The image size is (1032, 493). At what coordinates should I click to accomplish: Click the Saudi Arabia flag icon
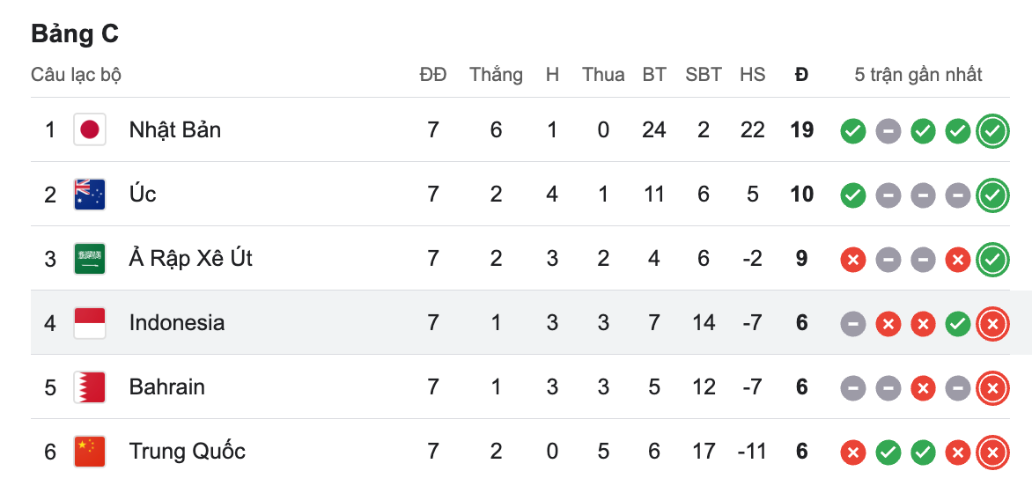pos(89,259)
